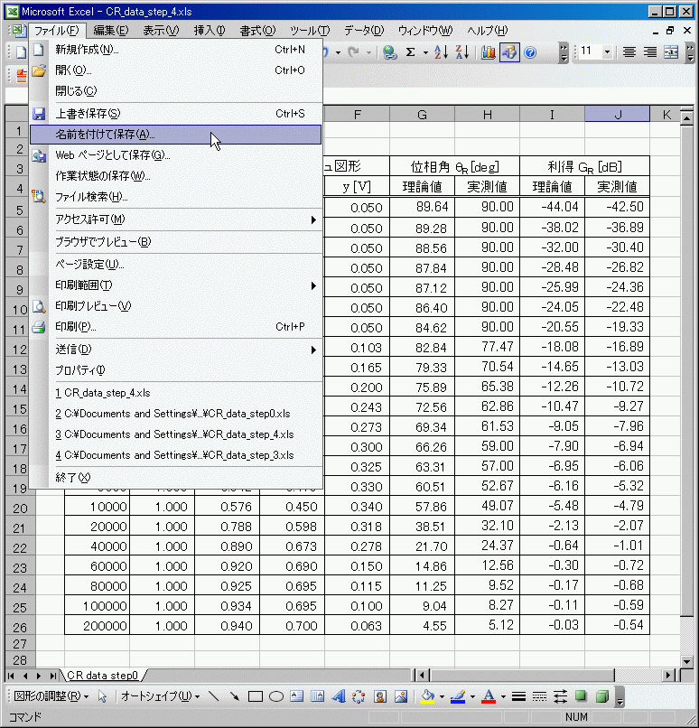
Task: Click the Fill Color paint bucket
Action: coord(428,696)
